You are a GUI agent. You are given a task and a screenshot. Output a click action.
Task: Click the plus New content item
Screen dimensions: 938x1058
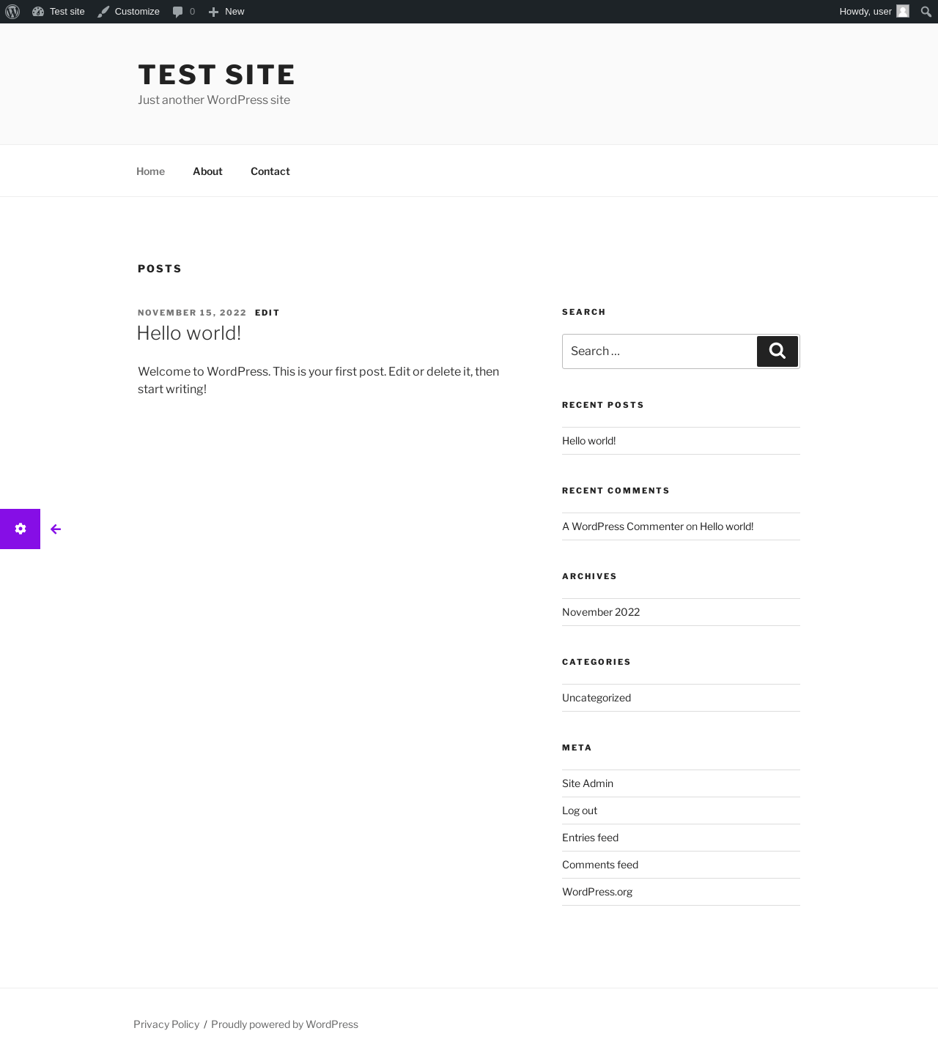pos(226,12)
